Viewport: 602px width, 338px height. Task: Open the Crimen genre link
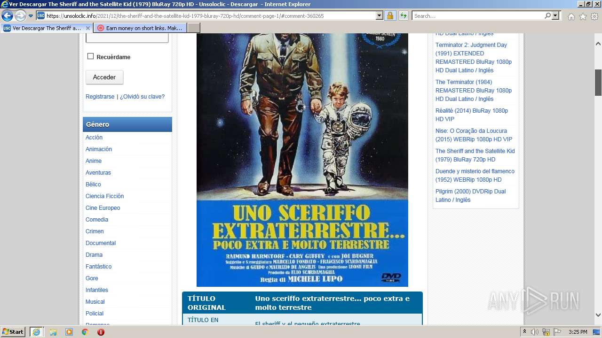(x=95, y=231)
